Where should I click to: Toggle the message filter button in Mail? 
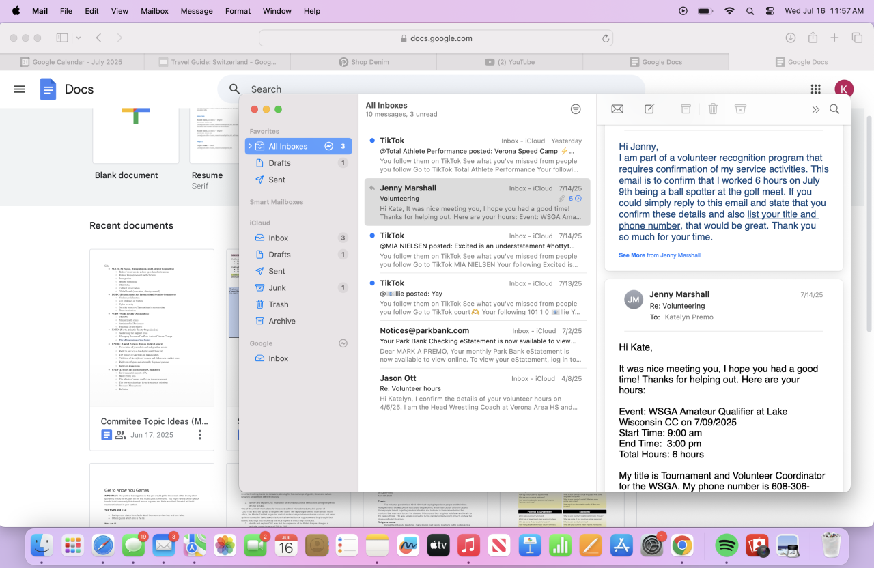(576, 109)
